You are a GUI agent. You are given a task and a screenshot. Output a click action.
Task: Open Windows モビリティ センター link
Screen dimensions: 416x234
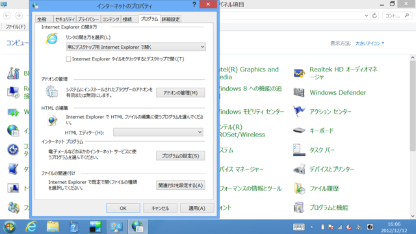251,112
